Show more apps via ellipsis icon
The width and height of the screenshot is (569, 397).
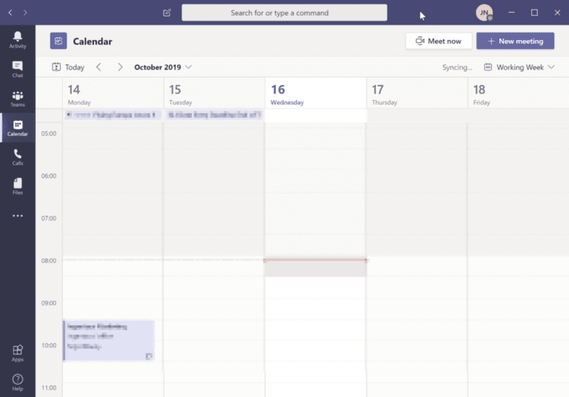(18, 216)
